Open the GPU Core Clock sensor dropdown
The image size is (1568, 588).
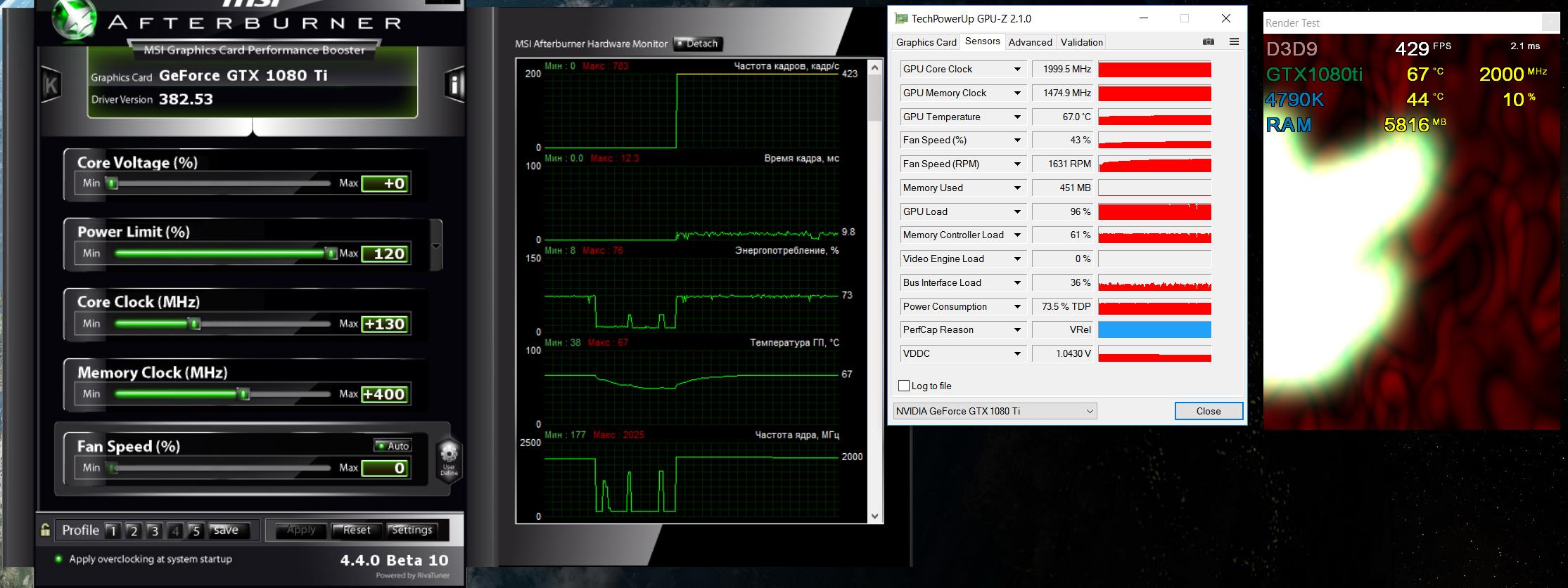coord(1017,70)
